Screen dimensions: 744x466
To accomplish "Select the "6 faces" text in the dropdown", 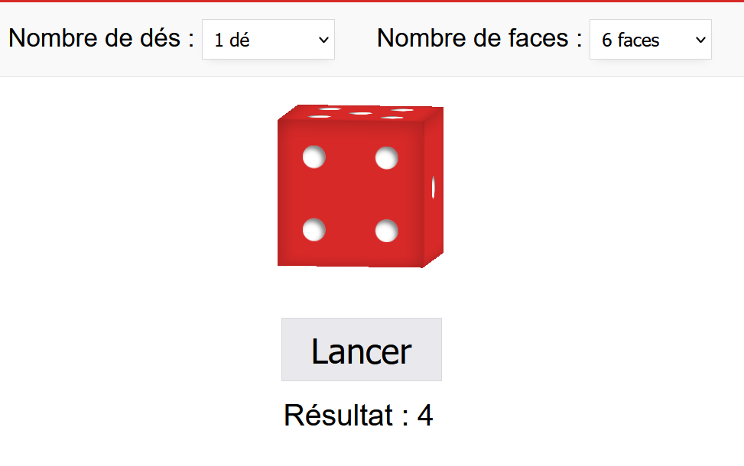I will point(630,40).
